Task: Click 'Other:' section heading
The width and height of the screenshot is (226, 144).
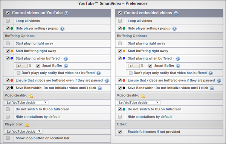Action: (x=122, y=124)
